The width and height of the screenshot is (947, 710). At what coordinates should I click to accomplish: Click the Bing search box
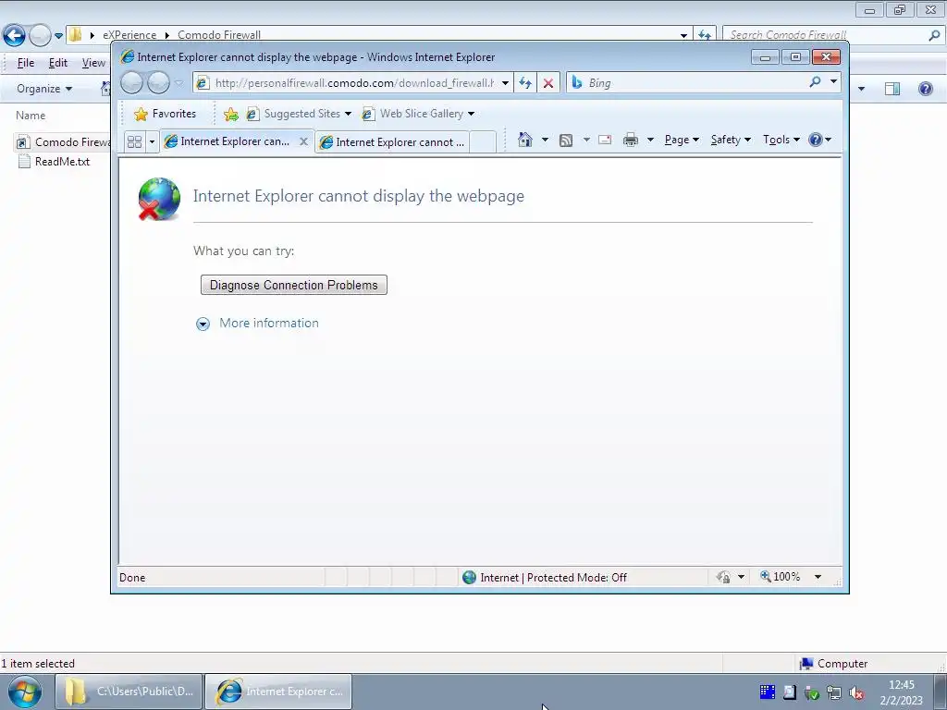[695, 82]
